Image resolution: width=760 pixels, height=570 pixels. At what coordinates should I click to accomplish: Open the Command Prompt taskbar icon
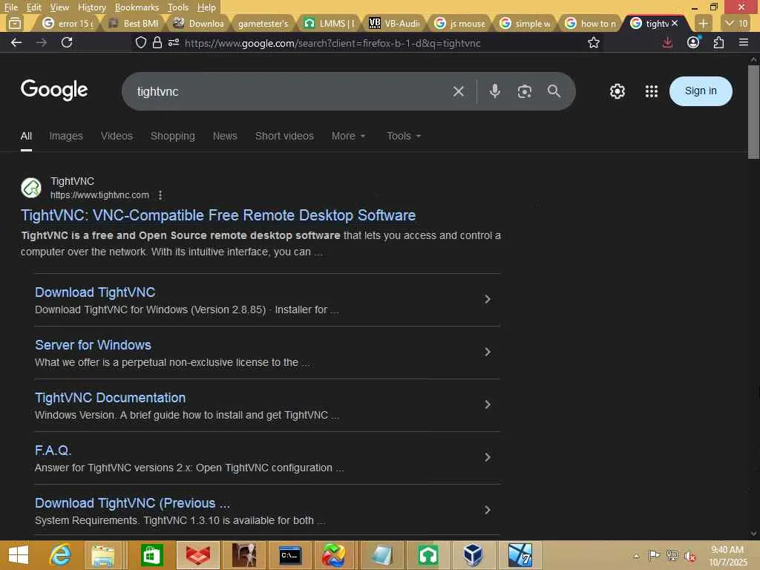pos(290,555)
